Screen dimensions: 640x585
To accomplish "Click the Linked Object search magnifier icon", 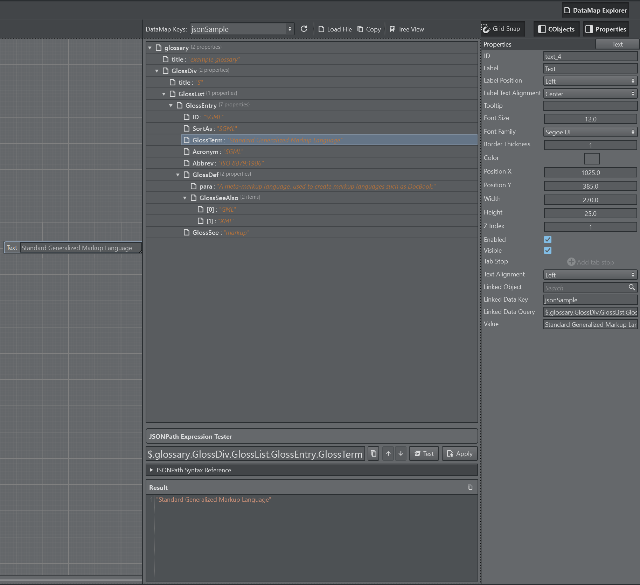I will tap(632, 287).
